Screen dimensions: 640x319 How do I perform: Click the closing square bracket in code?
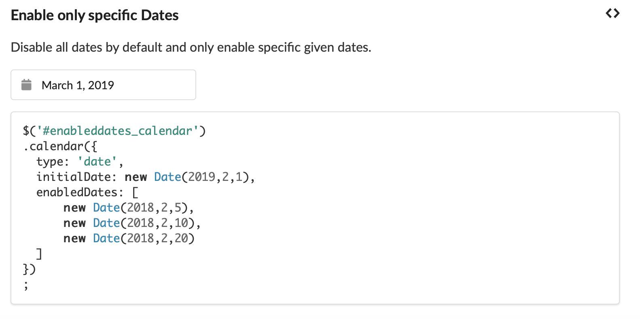pos(39,254)
